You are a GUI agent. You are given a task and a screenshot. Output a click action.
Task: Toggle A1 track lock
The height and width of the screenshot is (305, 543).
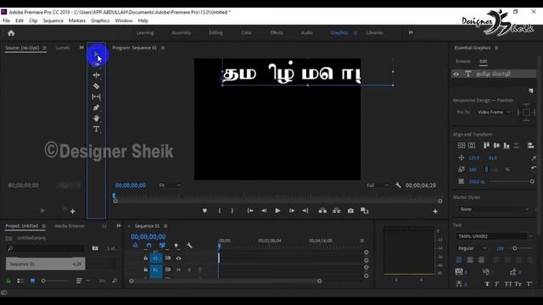(145, 269)
